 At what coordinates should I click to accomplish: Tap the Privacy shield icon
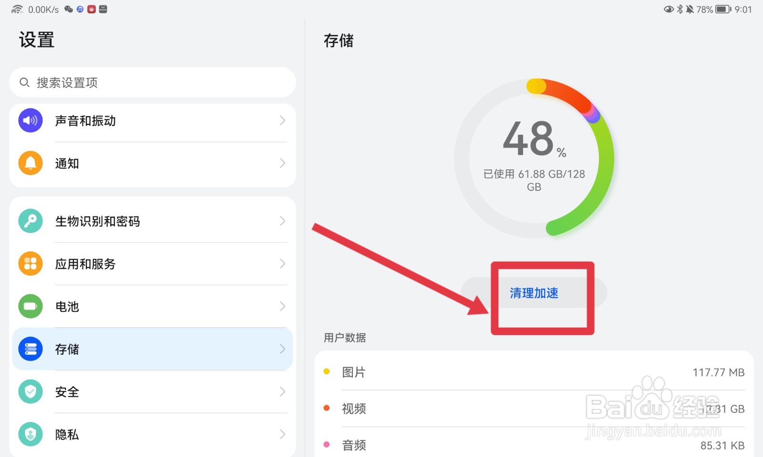tap(31, 434)
